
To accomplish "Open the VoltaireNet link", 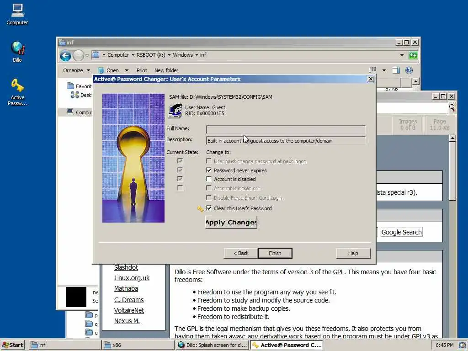I will (129, 310).
